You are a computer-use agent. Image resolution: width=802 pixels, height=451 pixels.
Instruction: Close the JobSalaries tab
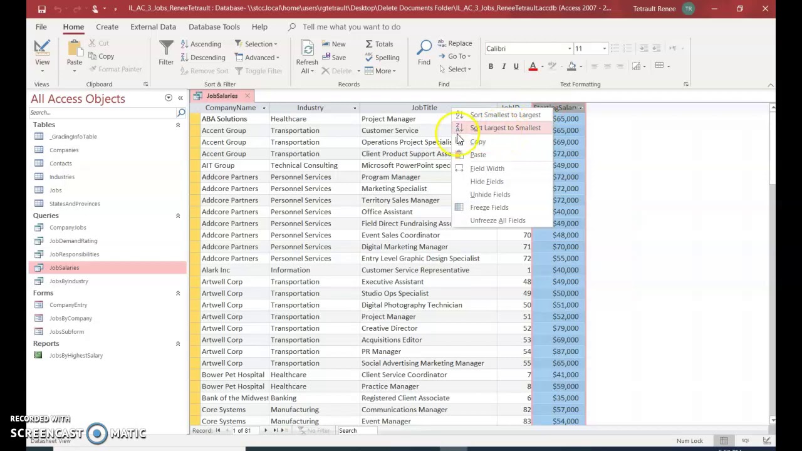point(247,96)
